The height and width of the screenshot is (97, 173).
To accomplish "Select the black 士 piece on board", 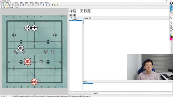I will click(34, 28).
